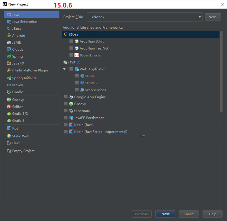Click the JBoss icon in project types
227x221 pixels.
click(x=9, y=29)
